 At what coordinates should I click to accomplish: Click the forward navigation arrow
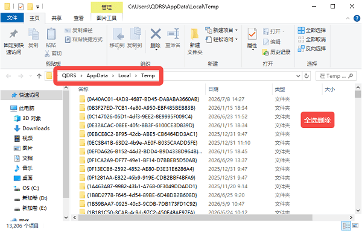[21, 76]
